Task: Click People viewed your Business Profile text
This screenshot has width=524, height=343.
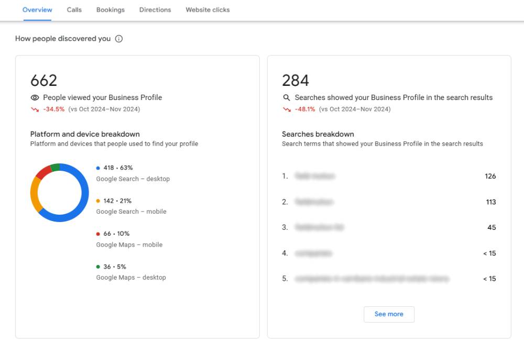Action: coord(103,97)
